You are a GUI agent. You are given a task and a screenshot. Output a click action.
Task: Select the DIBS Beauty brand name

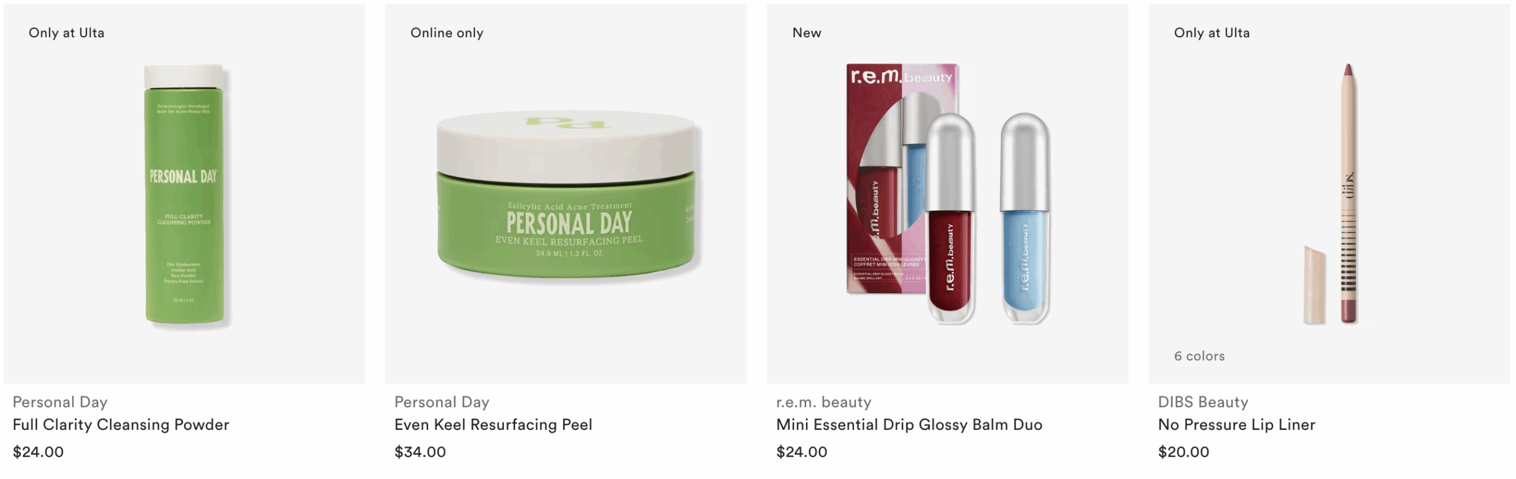tap(1203, 402)
